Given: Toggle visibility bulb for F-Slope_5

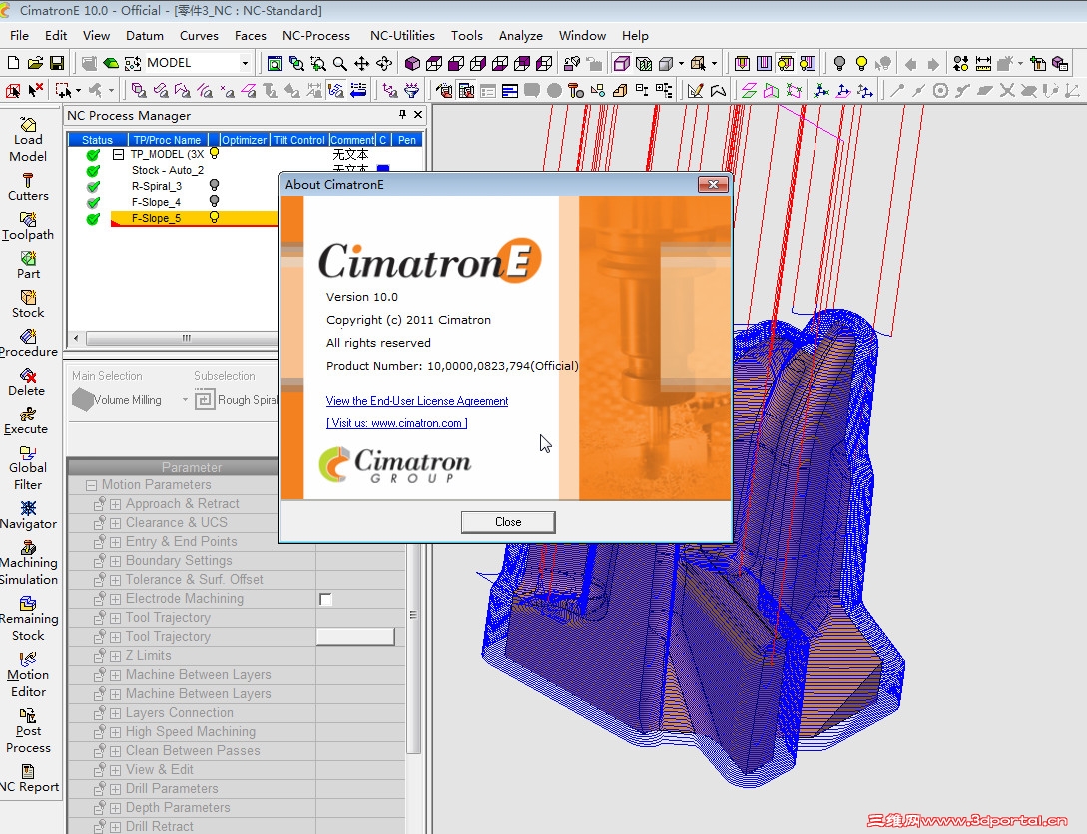Looking at the screenshot, I should [215, 217].
